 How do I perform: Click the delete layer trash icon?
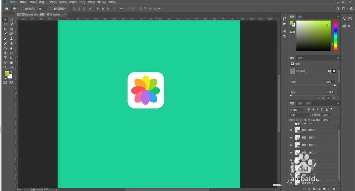point(334,189)
